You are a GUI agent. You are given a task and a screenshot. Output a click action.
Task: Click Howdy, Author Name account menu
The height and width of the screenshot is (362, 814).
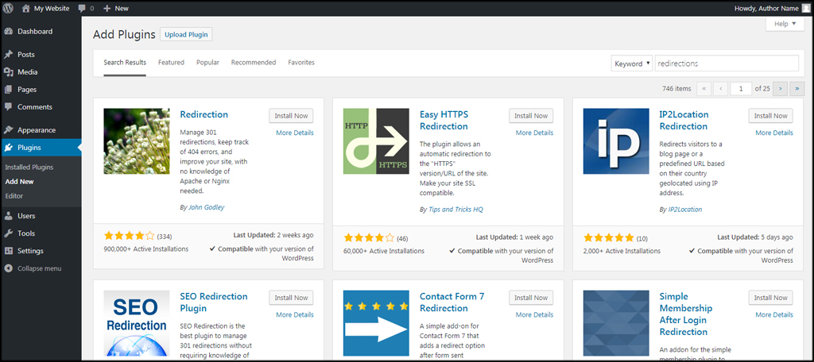(772, 8)
